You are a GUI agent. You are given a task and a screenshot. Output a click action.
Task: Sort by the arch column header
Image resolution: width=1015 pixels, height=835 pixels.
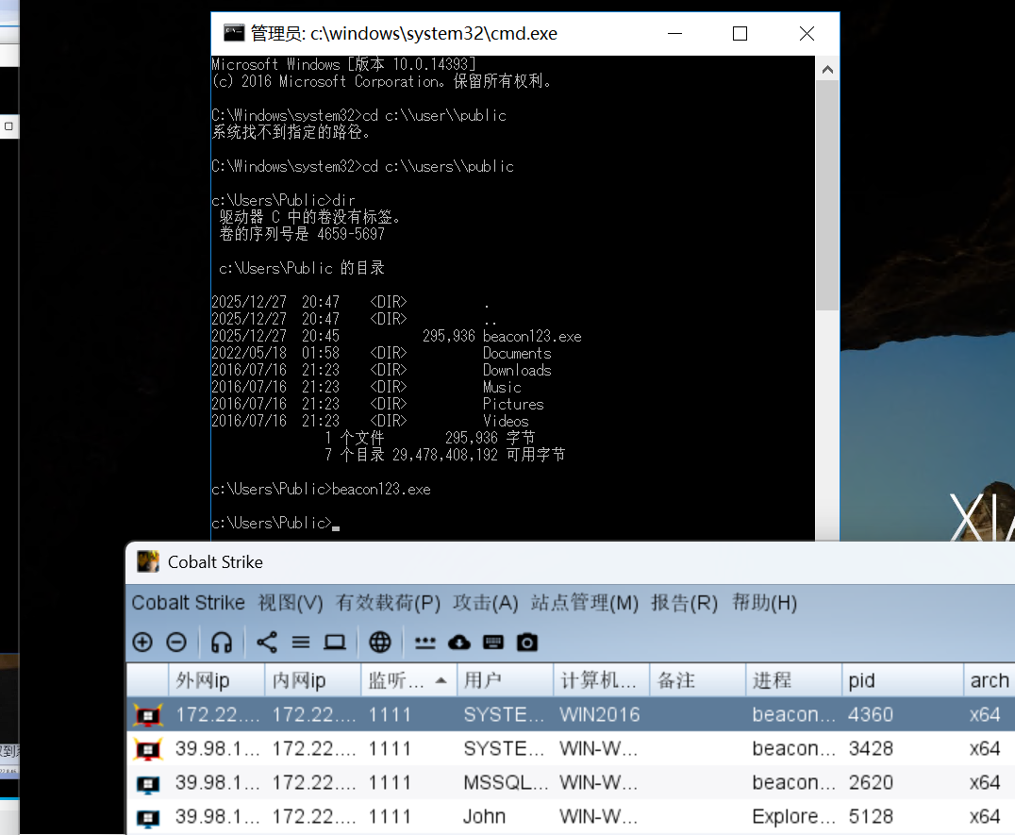point(990,680)
